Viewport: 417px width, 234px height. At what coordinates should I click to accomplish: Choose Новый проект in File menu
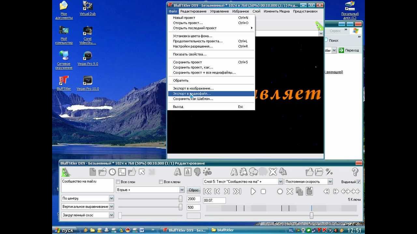coord(211,18)
